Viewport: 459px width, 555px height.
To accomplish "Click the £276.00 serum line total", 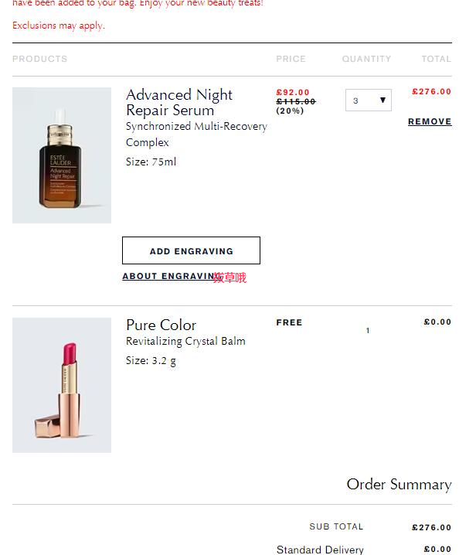I will pos(431,92).
